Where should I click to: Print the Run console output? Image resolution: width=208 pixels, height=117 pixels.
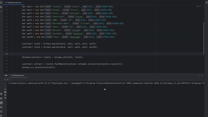[x=5, y=95]
